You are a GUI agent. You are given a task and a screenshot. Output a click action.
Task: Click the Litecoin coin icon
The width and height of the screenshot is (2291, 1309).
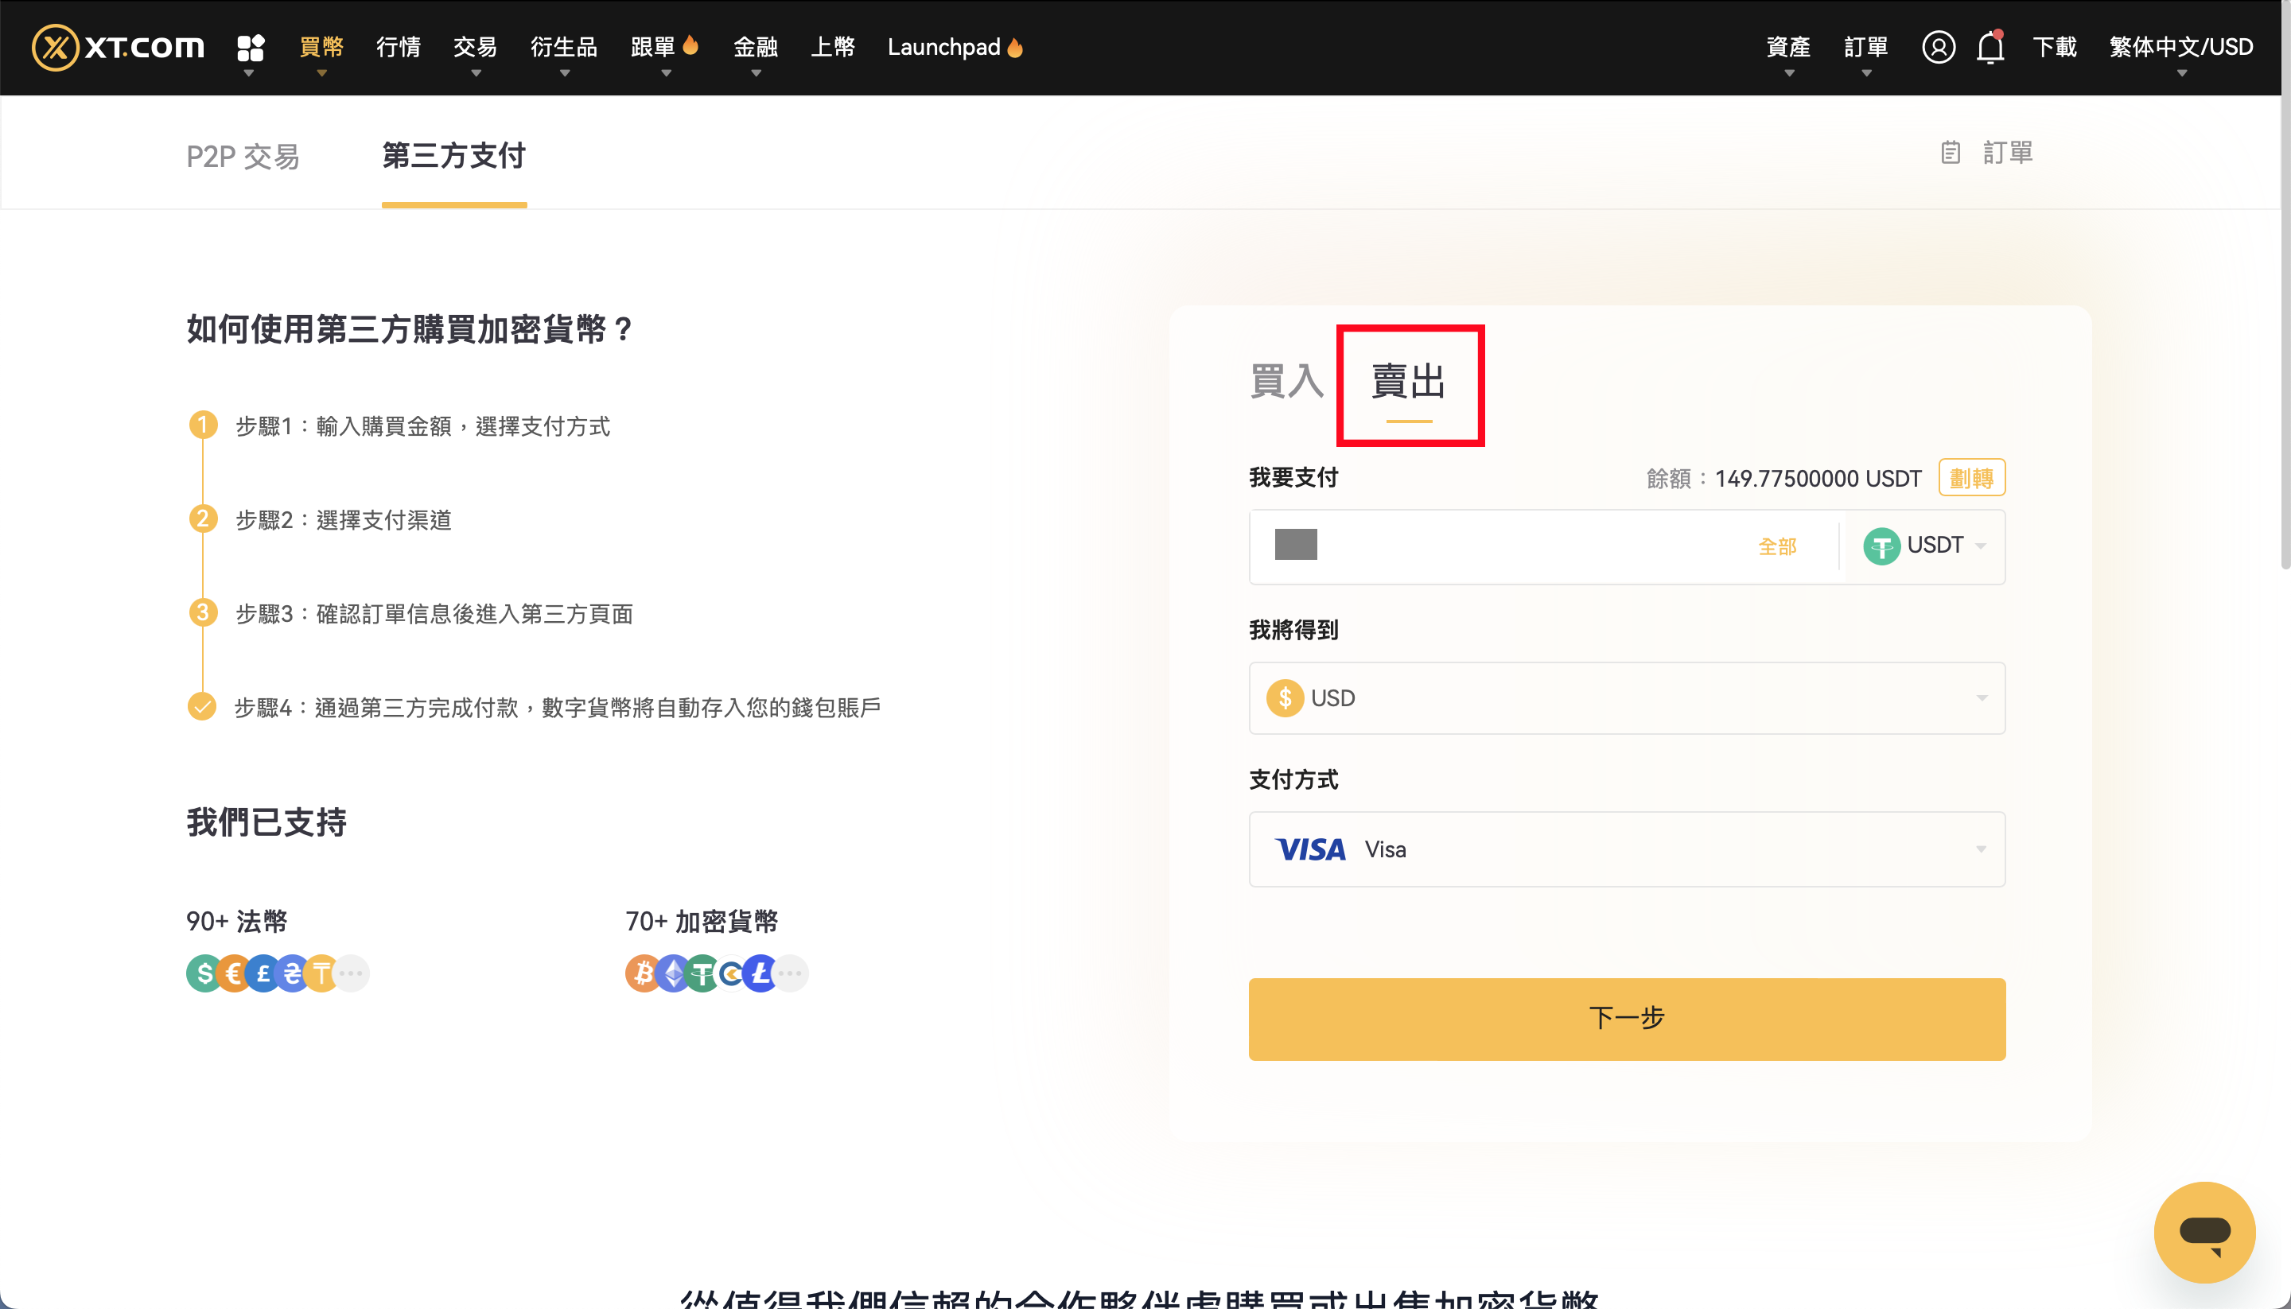761,973
